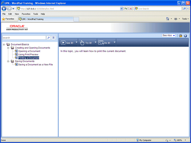Screen dimensions: 191x143
Task: Open the See It! dropdown arrow
Action: pyautogui.click(x=76, y=42)
